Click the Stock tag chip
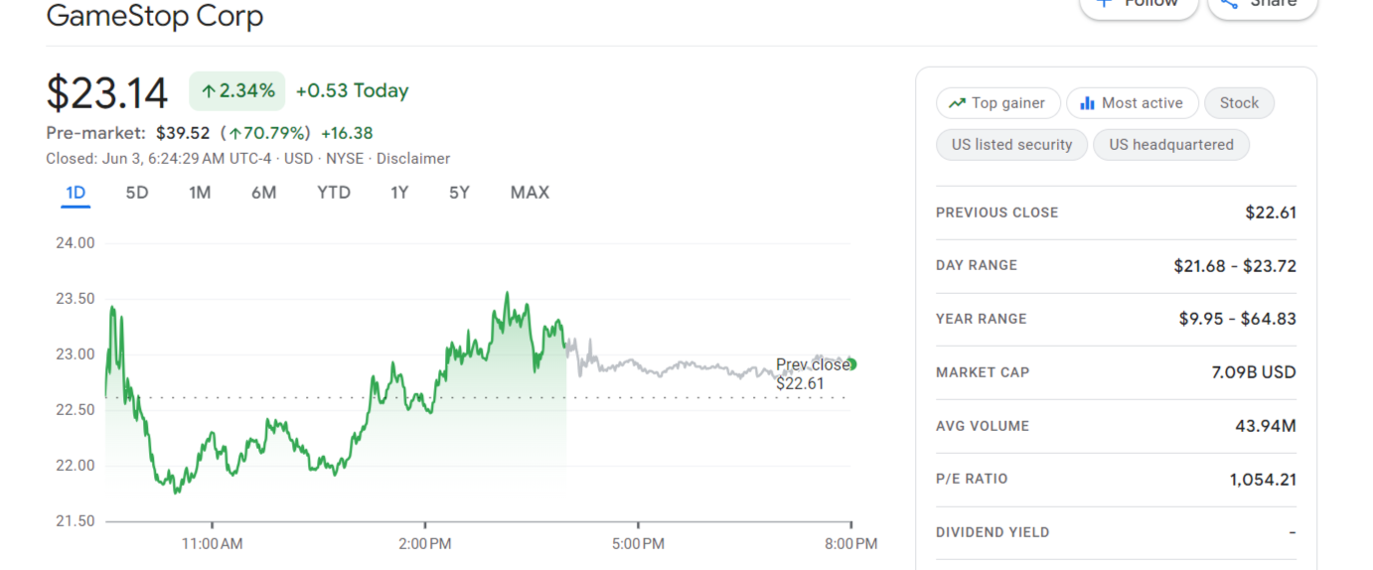The width and height of the screenshot is (1373, 570). pos(1239,103)
